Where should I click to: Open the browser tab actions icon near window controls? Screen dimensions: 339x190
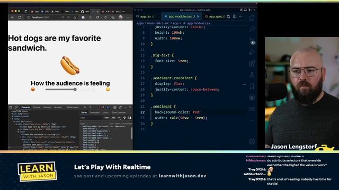pyautogui.click(x=26, y=12)
